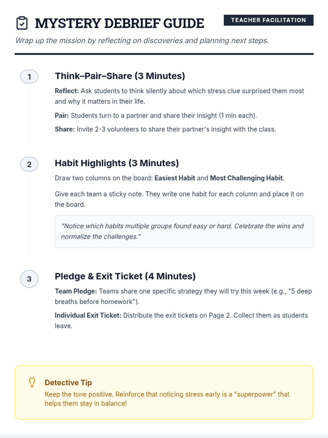The height and width of the screenshot is (438, 328).
Task: Click the bold 'Share:' label
Action: [x=65, y=129]
